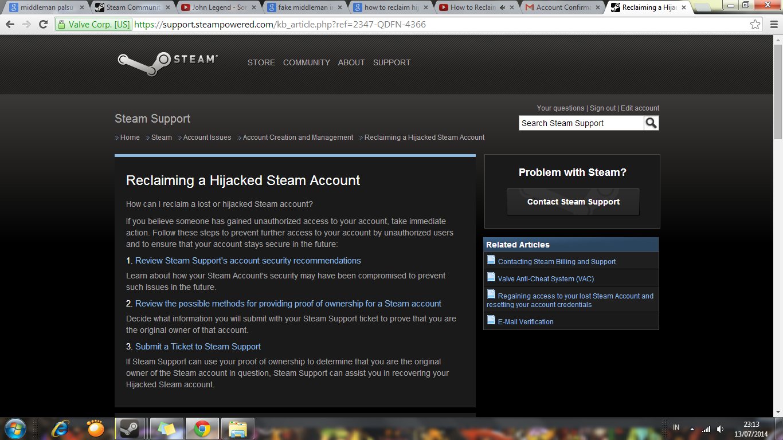Viewport: 783px width, 440px height.
Task: Close the Reclaiming a Hija tab
Action: [683, 7]
